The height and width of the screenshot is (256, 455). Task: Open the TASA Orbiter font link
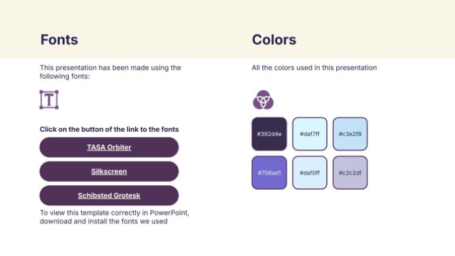pyautogui.click(x=109, y=148)
